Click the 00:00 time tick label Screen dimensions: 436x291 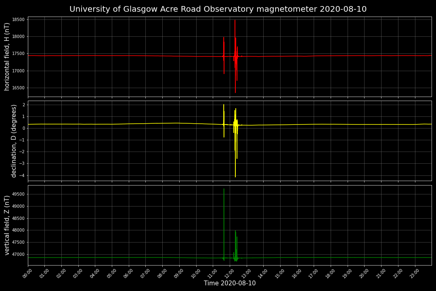(x=28, y=274)
